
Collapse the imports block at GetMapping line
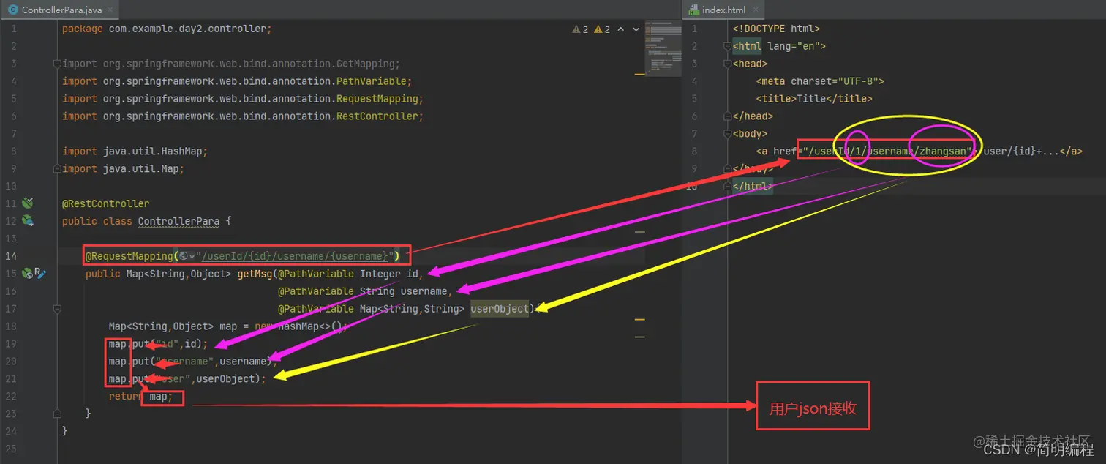pyautogui.click(x=57, y=64)
